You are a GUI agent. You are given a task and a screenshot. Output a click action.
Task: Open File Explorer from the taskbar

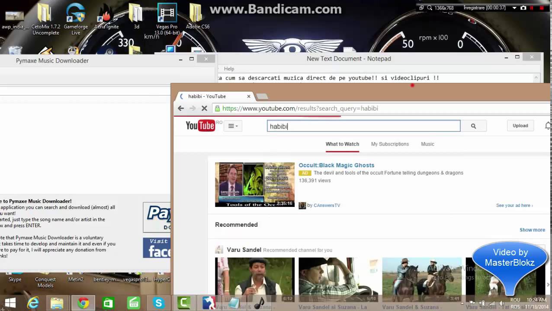click(57, 303)
